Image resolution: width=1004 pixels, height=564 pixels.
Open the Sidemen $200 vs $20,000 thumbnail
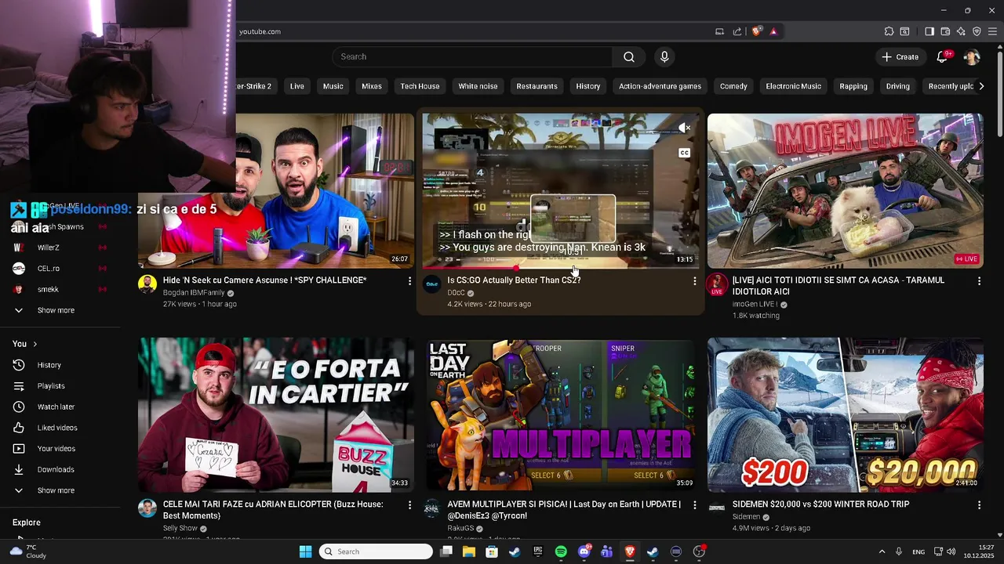click(x=846, y=415)
